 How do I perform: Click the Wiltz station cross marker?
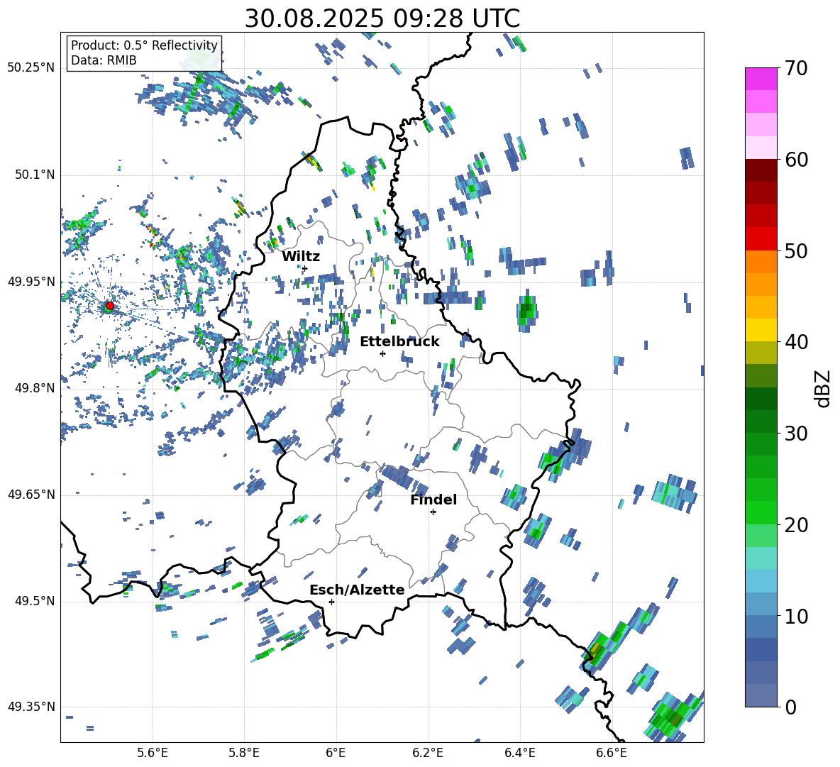[305, 268]
